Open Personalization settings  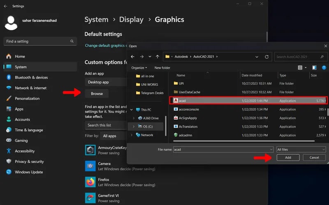click(x=40, y=98)
